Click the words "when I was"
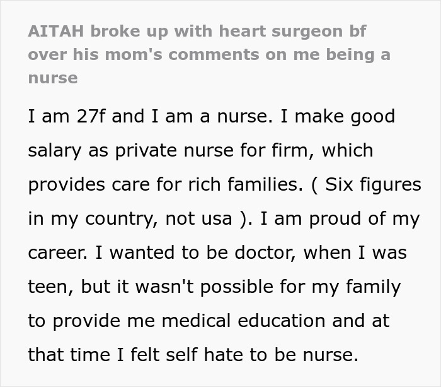Screen dimensions: 441x387 359,253
